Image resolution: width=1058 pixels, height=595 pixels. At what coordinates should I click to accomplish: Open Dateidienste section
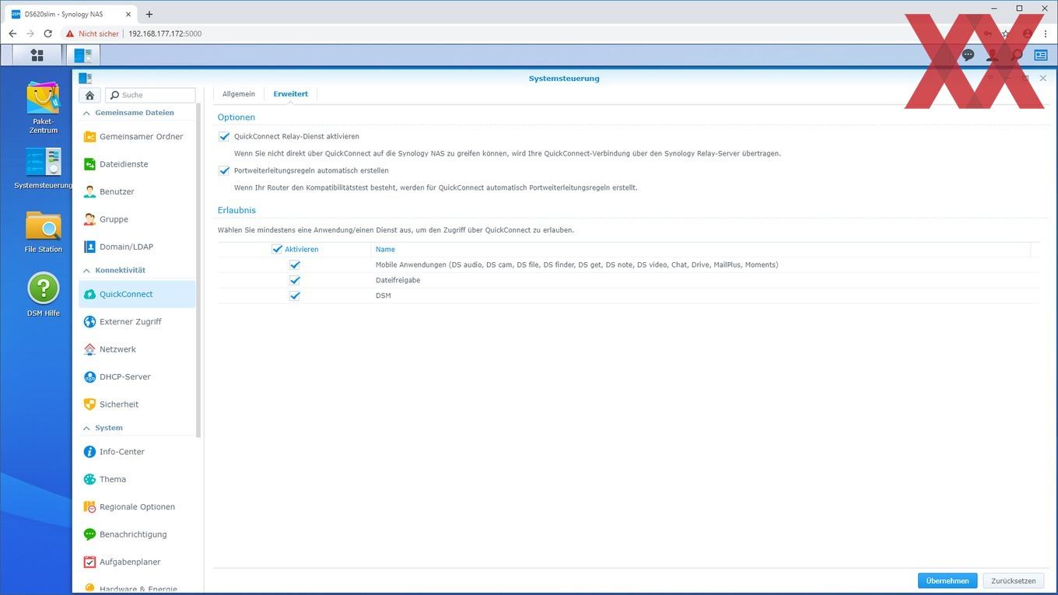pos(137,164)
